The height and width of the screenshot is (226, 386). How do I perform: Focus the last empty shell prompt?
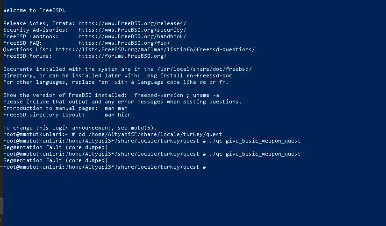[104, 167]
